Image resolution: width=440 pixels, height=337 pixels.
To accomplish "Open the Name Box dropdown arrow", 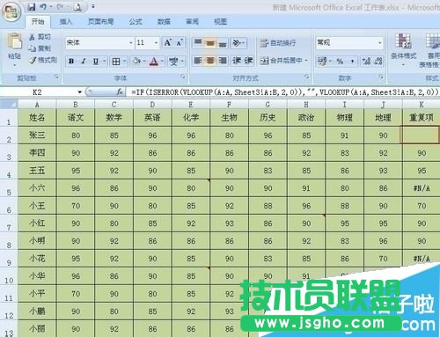I will pyautogui.click(x=79, y=92).
